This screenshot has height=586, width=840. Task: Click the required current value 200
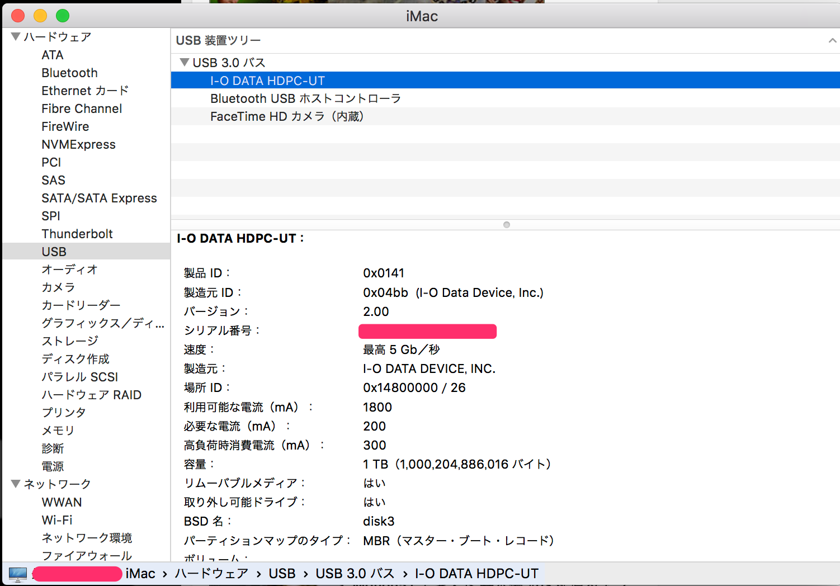coord(375,426)
